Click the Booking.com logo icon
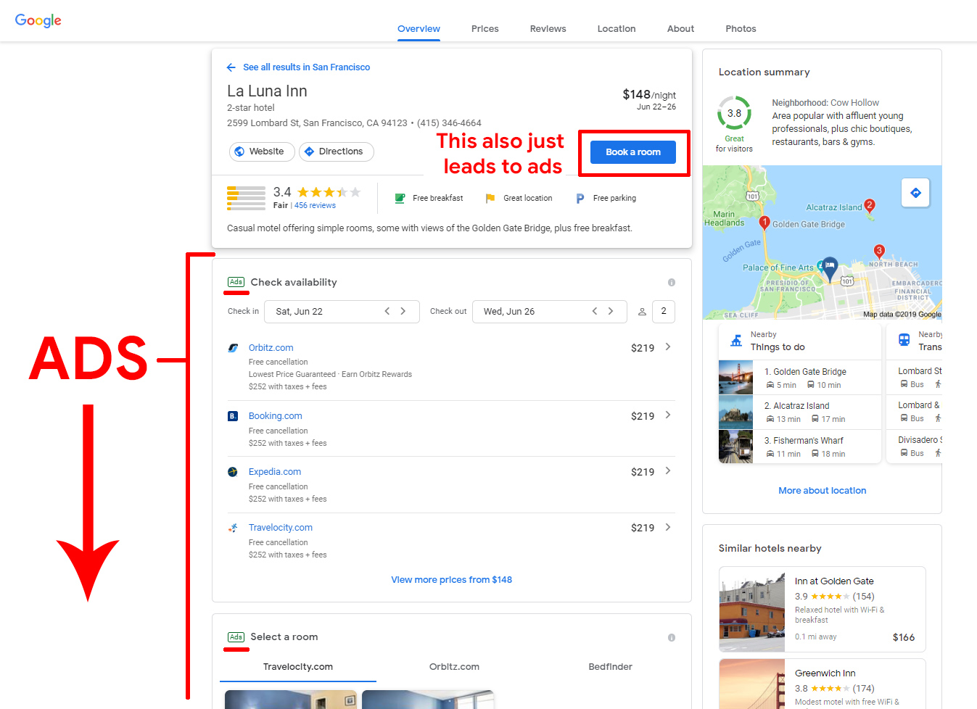This screenshot has height=709, width=977. [234, 415]
